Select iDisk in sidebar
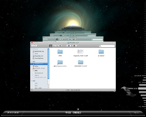The width and height of the screenshot is (146, 117). click(35, 54)
